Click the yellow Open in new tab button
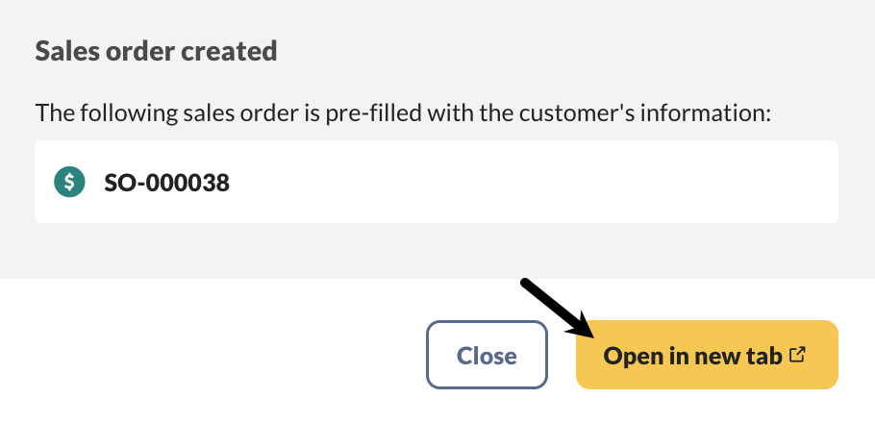This screenshot has width=875, height=423. click(x=707, y=355)
